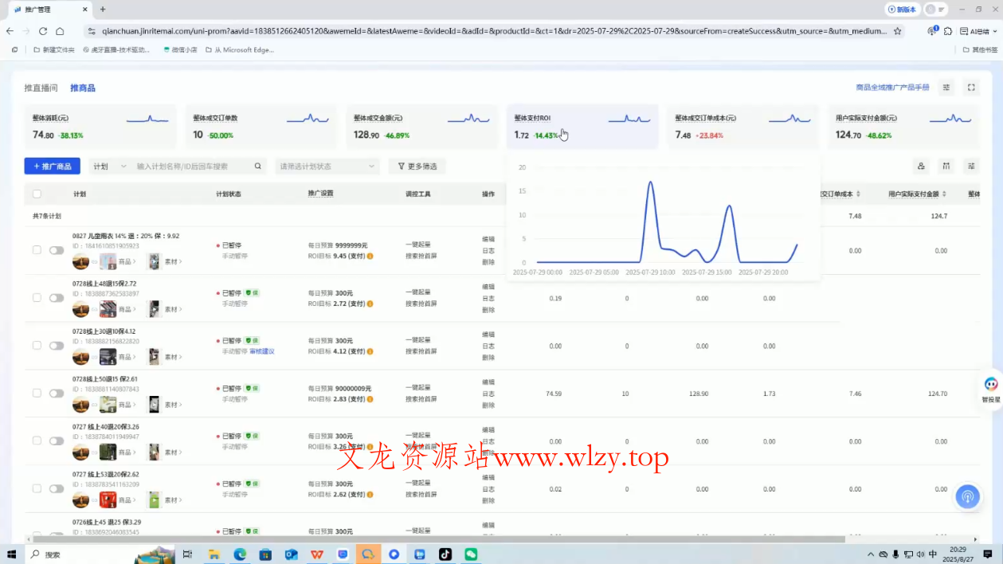Expand the 请筛选计划状态 status dropdown
1003x564 pixels.
click(x=327, y=166)
